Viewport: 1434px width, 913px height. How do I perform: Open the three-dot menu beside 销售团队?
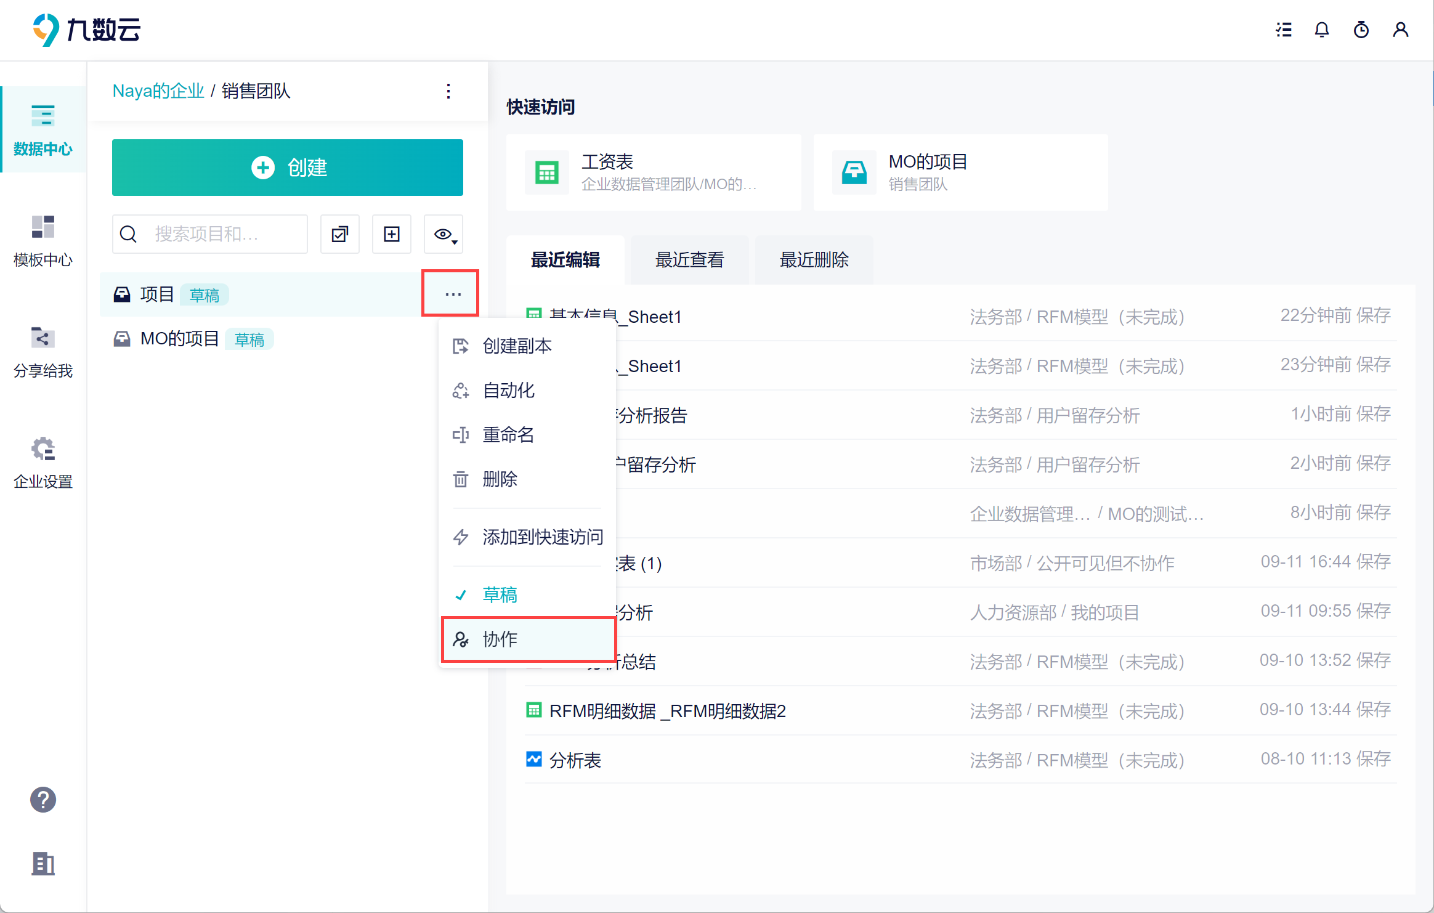pyautogui.click(x=448, y=91)
